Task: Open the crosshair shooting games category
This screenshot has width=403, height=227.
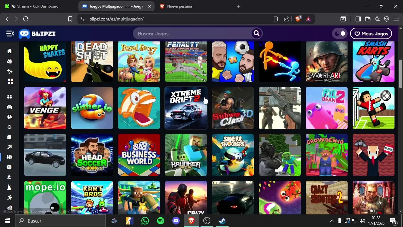Action: coord(9,127)
